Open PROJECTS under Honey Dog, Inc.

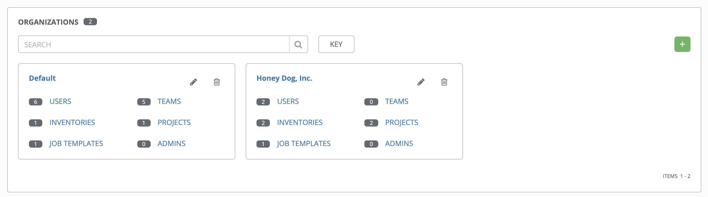(x=401, y=122)
